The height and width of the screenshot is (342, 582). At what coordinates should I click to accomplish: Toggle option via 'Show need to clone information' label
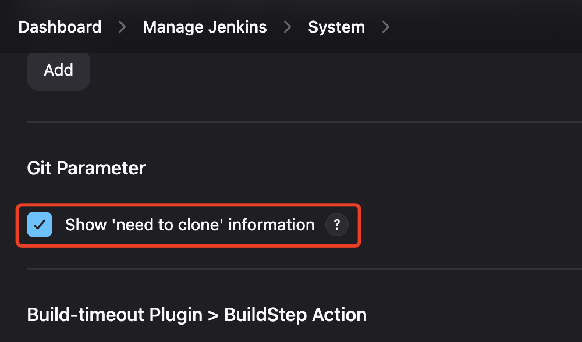coord(190,225)
